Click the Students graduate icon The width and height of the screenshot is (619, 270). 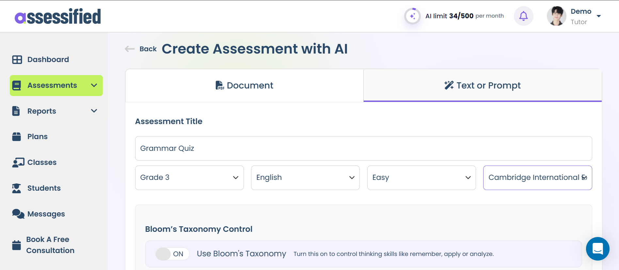(17, 188)
